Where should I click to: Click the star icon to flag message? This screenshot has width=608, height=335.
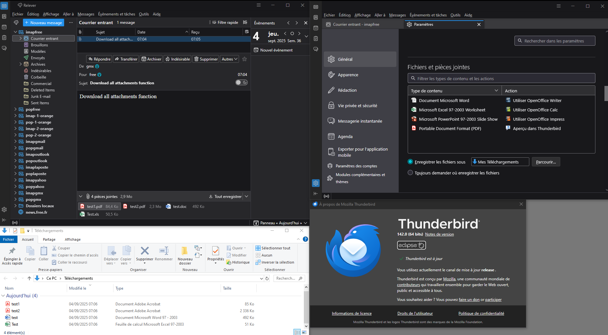click(244, 59)
